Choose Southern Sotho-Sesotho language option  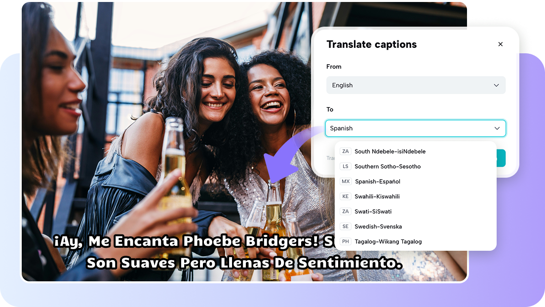point(415,166)
